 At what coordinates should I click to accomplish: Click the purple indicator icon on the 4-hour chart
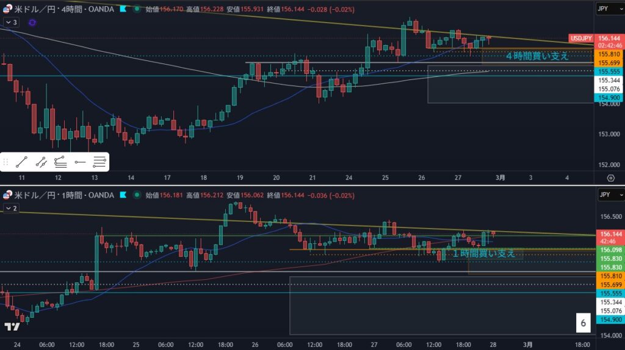[x=32, y=22]
